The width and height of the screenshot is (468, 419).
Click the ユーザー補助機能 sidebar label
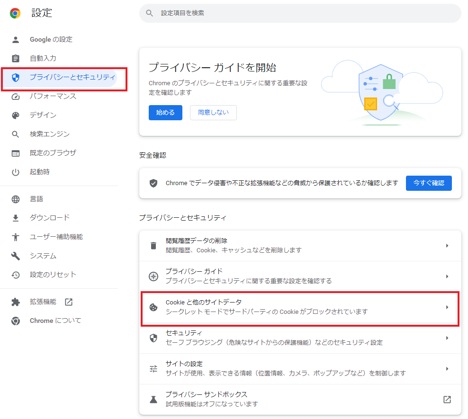[x=56, y=237]
